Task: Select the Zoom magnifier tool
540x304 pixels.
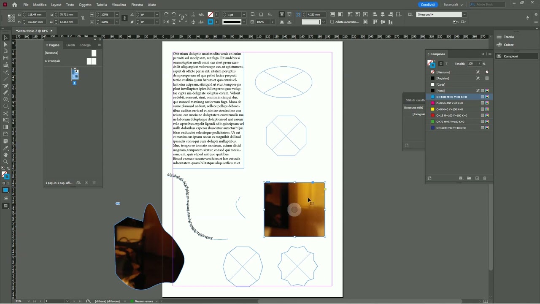Action: (x=5, y=162)
